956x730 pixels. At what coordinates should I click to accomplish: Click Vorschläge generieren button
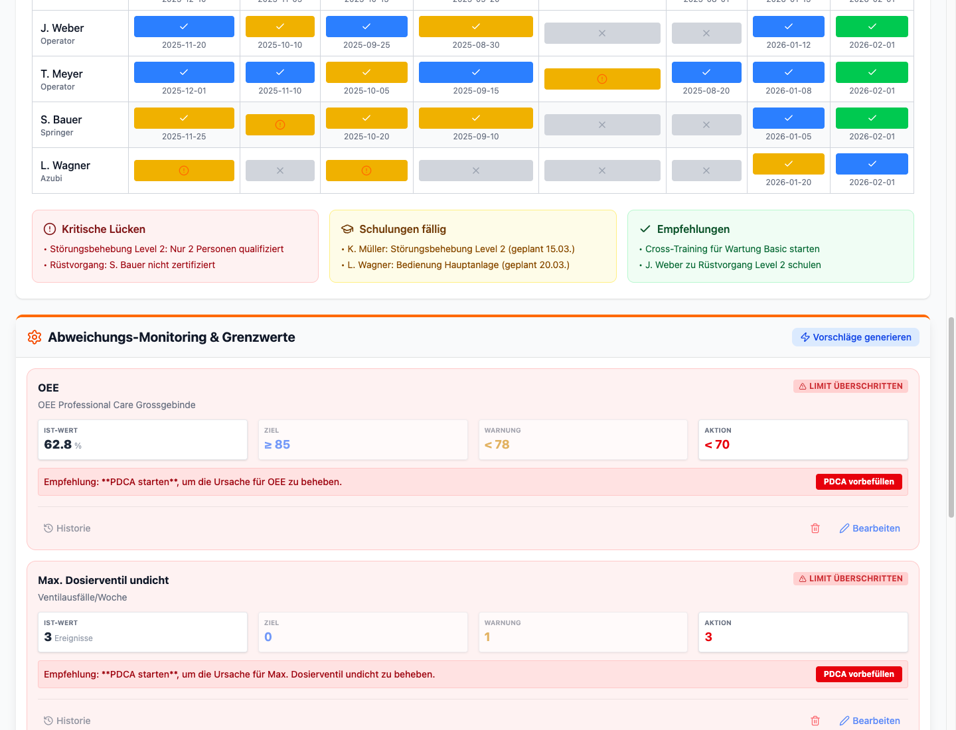855,337
